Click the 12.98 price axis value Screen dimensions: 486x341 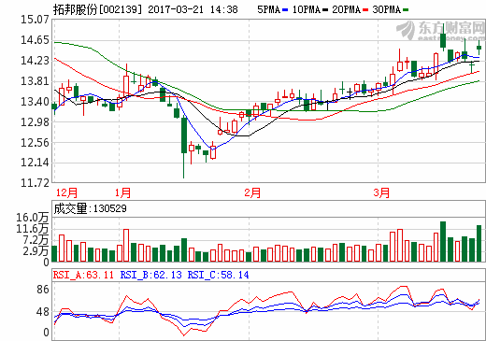tap(35, 122)
